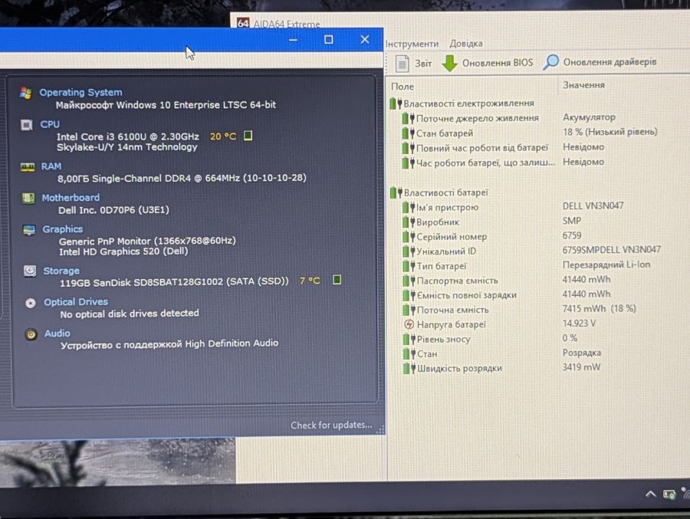Click the value DELL VN3N047 for device name

[593, 205]
